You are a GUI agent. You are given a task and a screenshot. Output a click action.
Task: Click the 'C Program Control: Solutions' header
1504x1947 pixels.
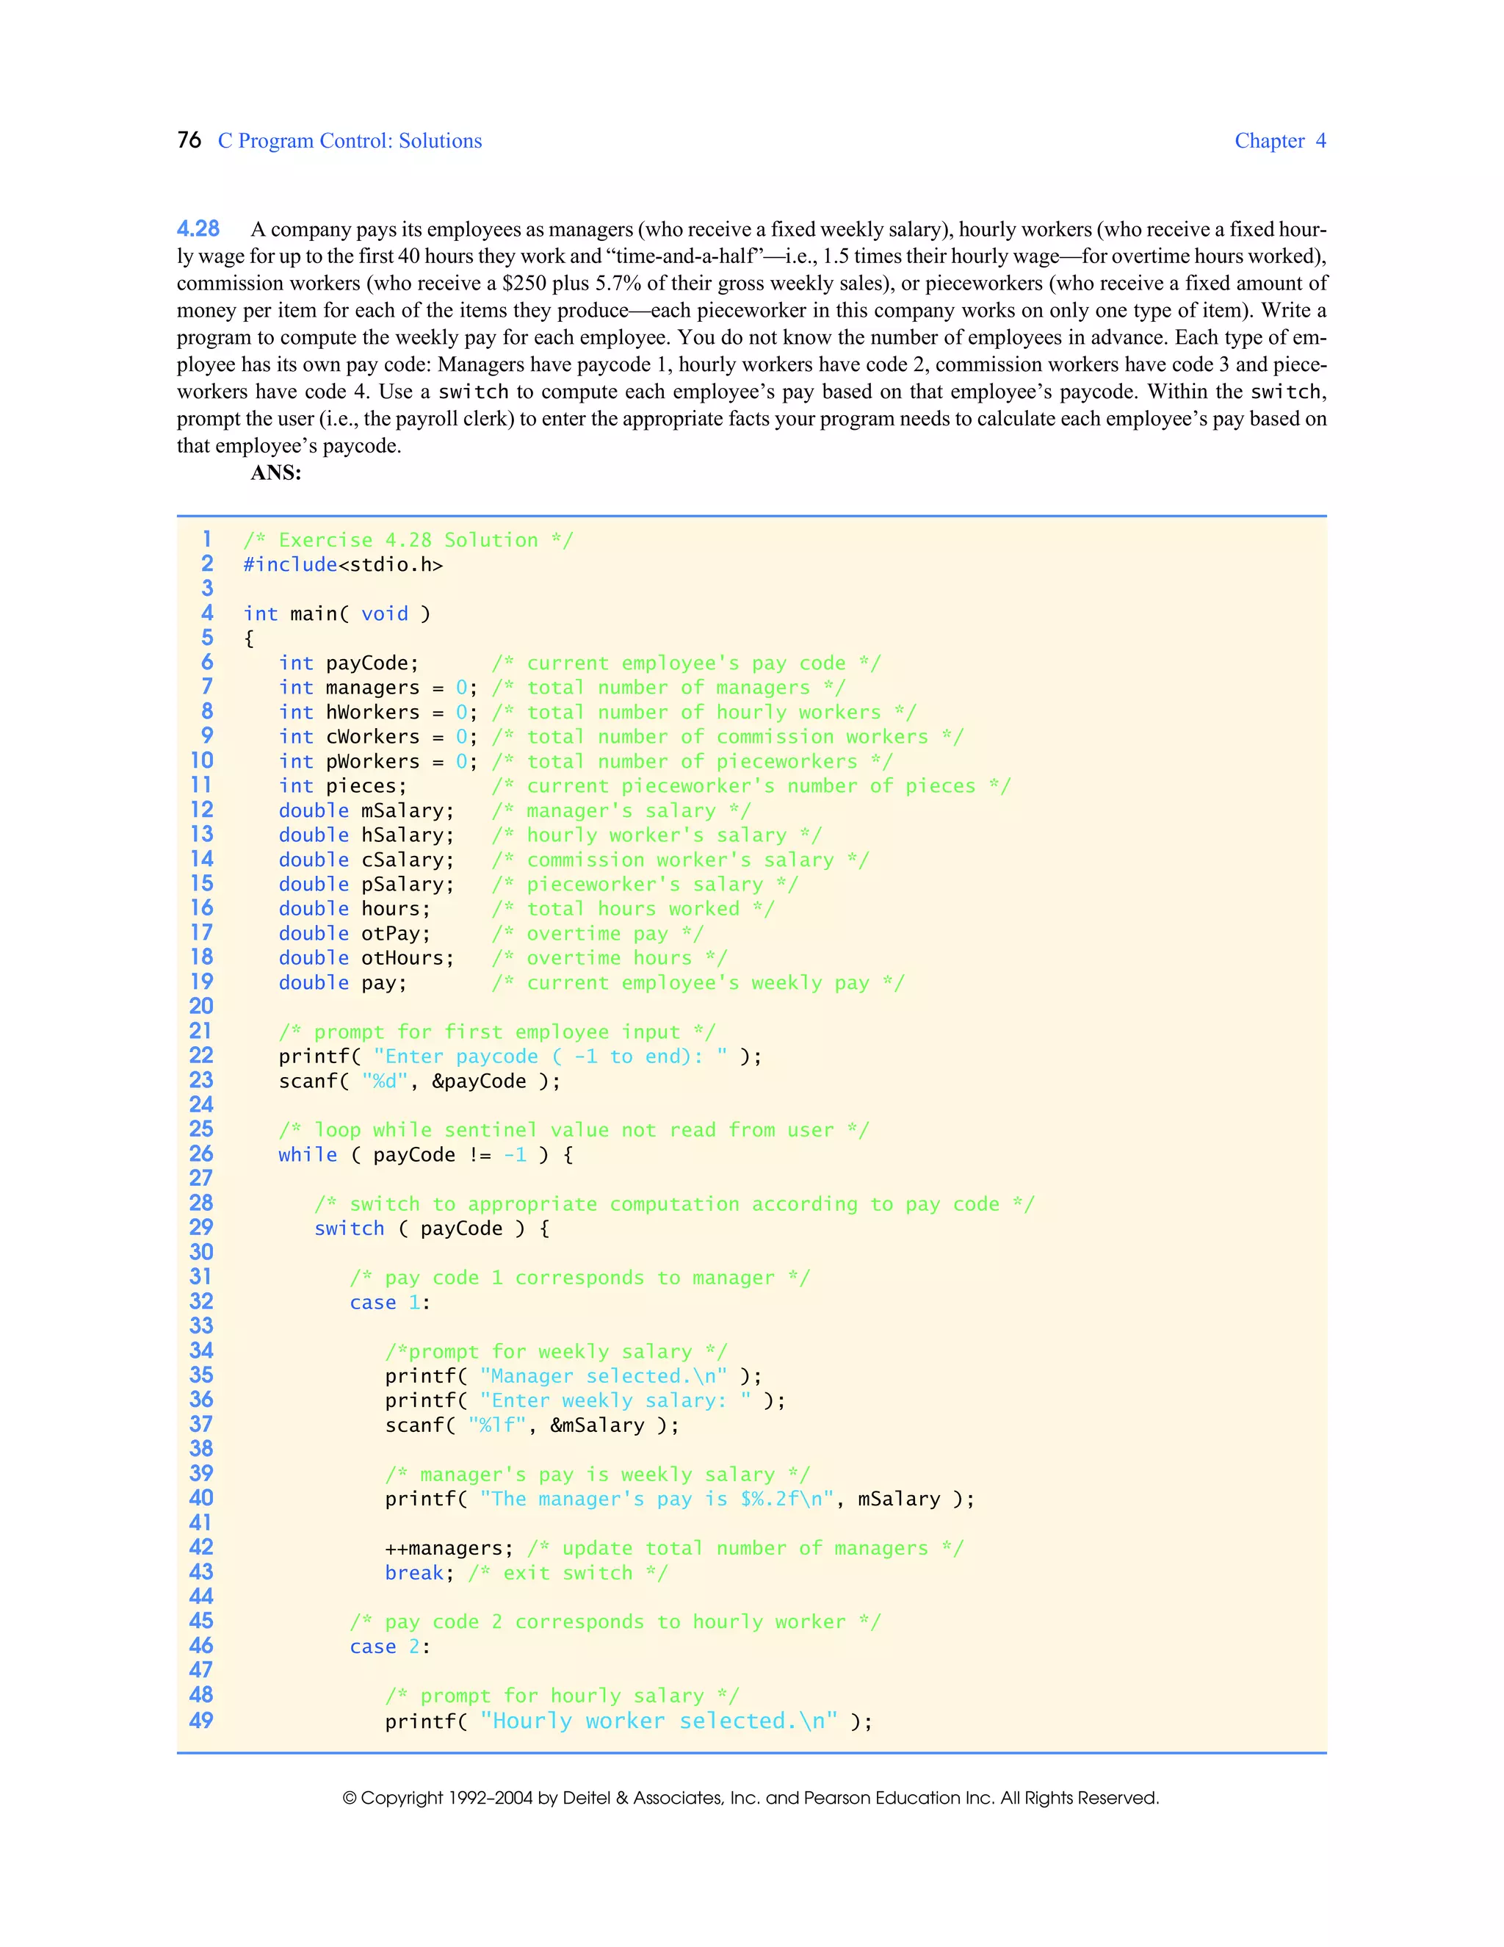coord(350,141)
